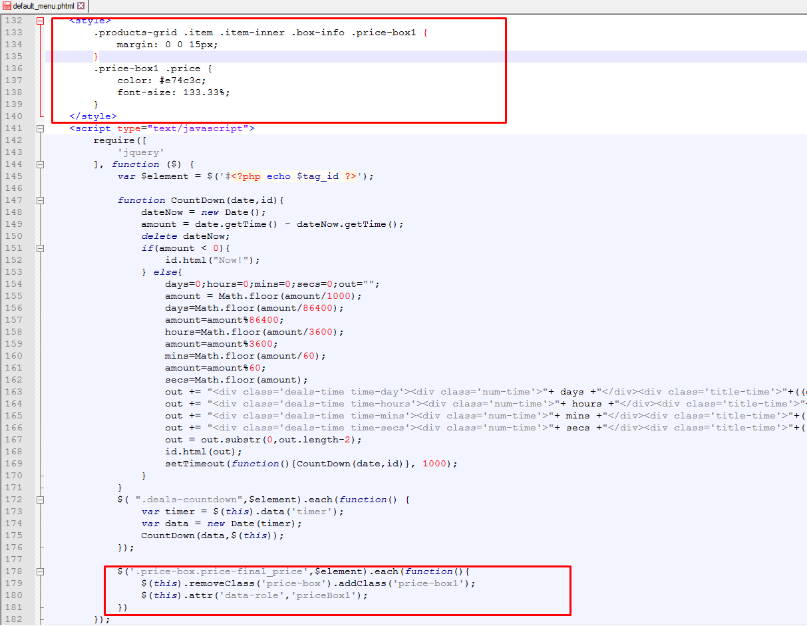Click the closing </style> tag
This screenshot has height=626, width=807.
(93, 116)
